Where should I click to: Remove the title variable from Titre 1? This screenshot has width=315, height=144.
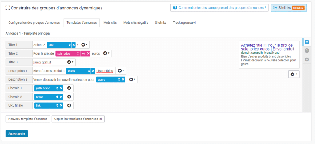point(74,45)
